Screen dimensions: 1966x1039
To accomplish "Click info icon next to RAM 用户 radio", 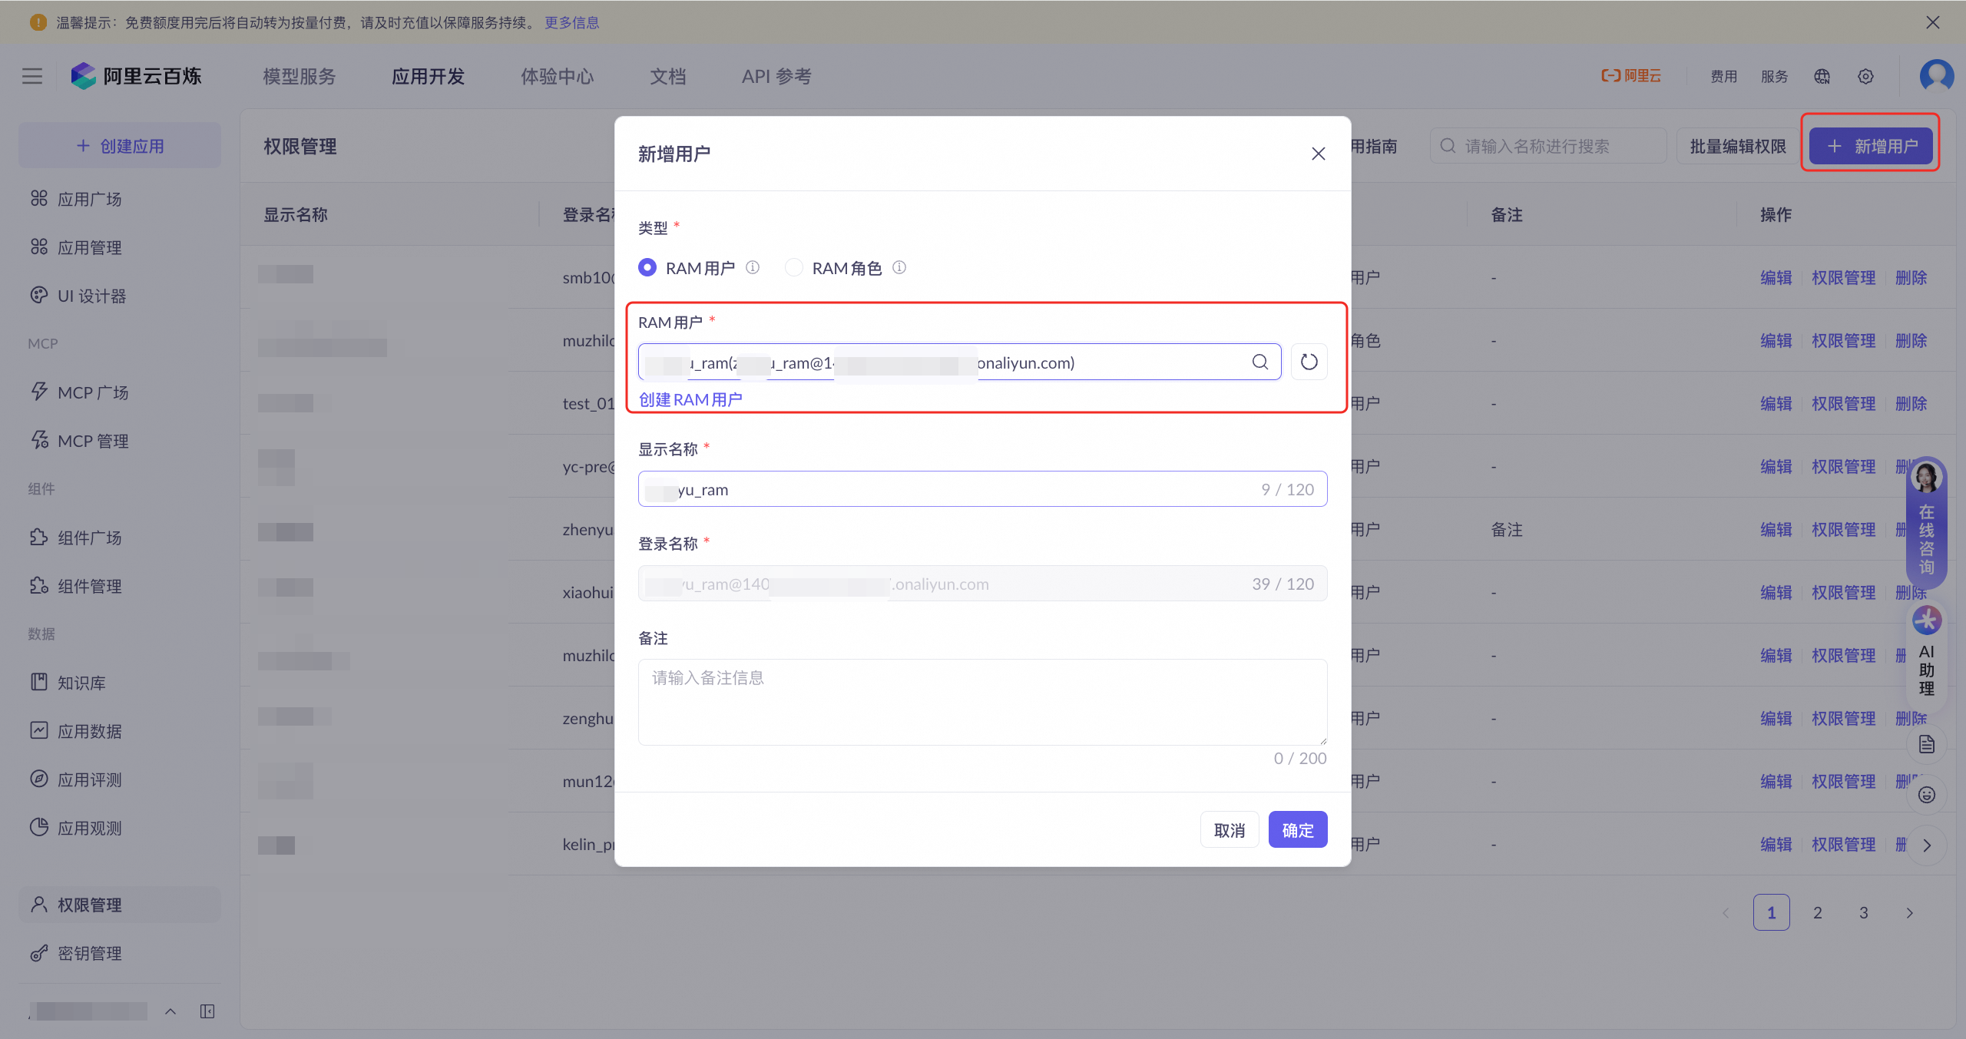I will [x=753, y=267].
